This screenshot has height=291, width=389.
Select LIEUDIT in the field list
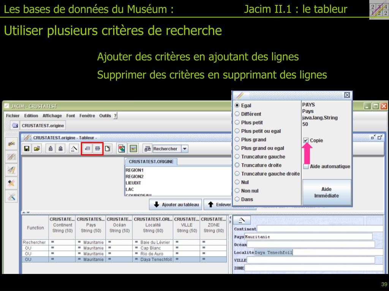133,183
